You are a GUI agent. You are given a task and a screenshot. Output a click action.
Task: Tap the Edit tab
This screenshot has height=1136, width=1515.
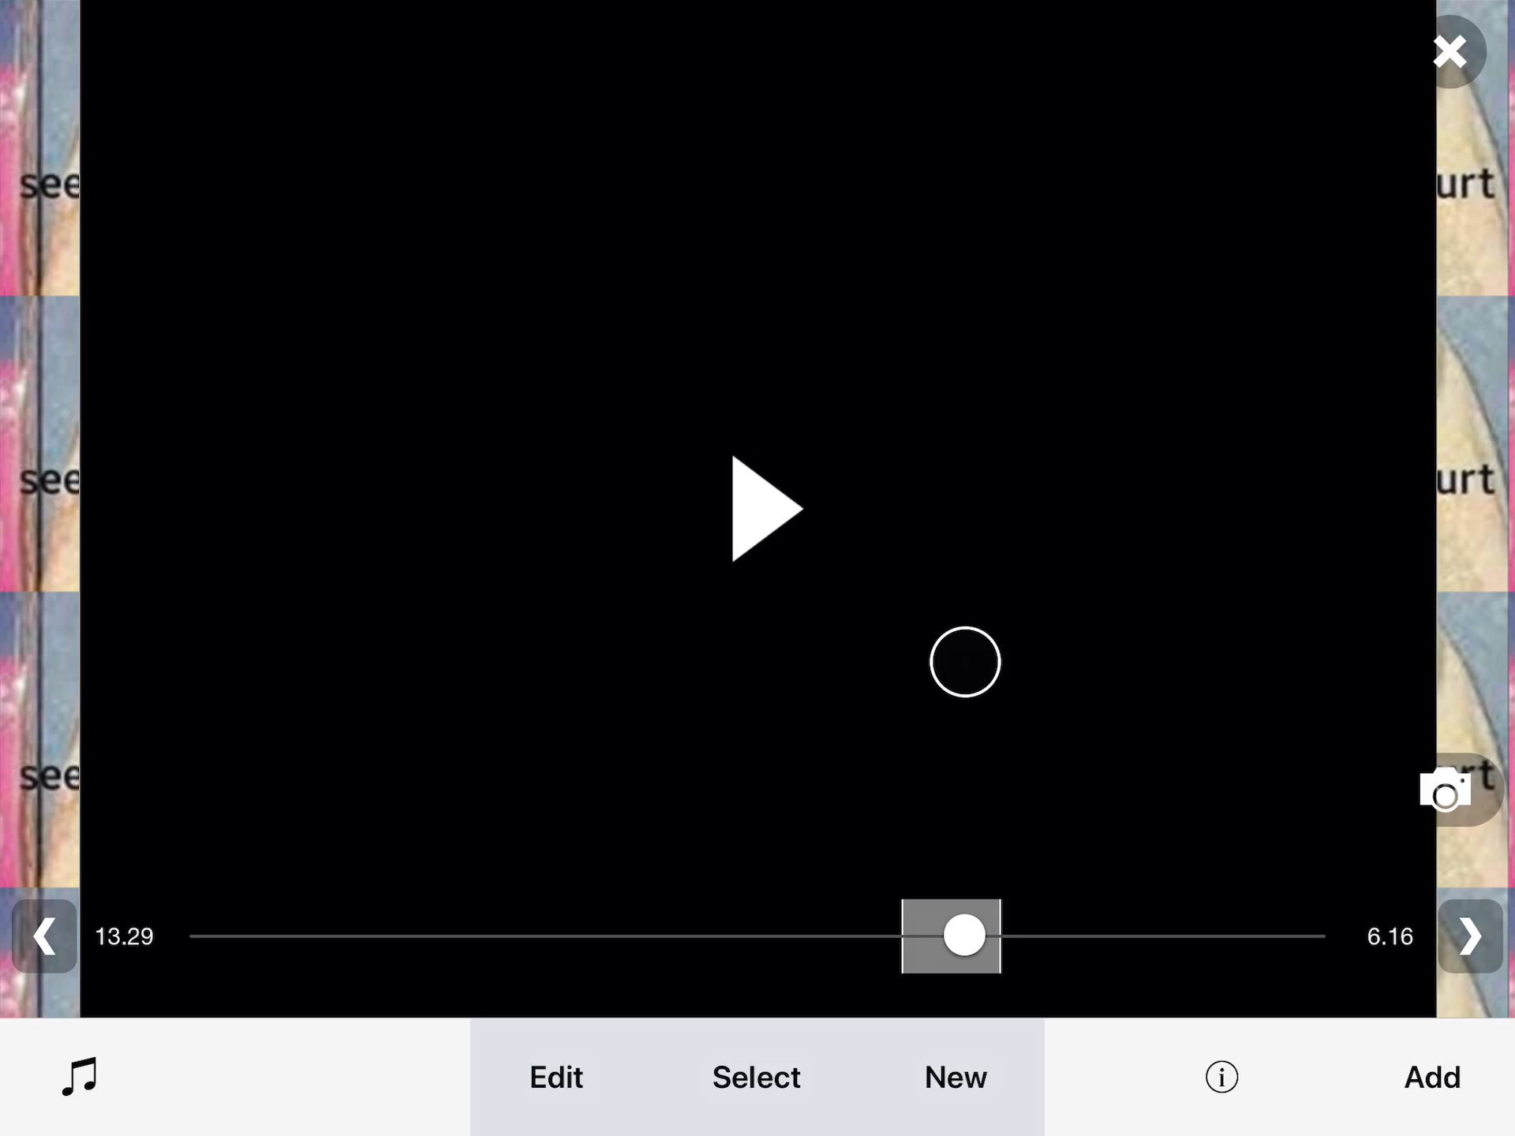[x=556, y=1076]
